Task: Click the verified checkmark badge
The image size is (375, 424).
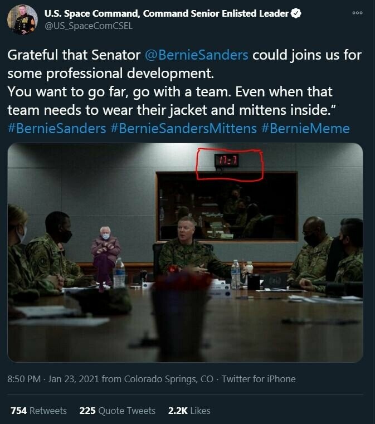Action: [296, 14]
